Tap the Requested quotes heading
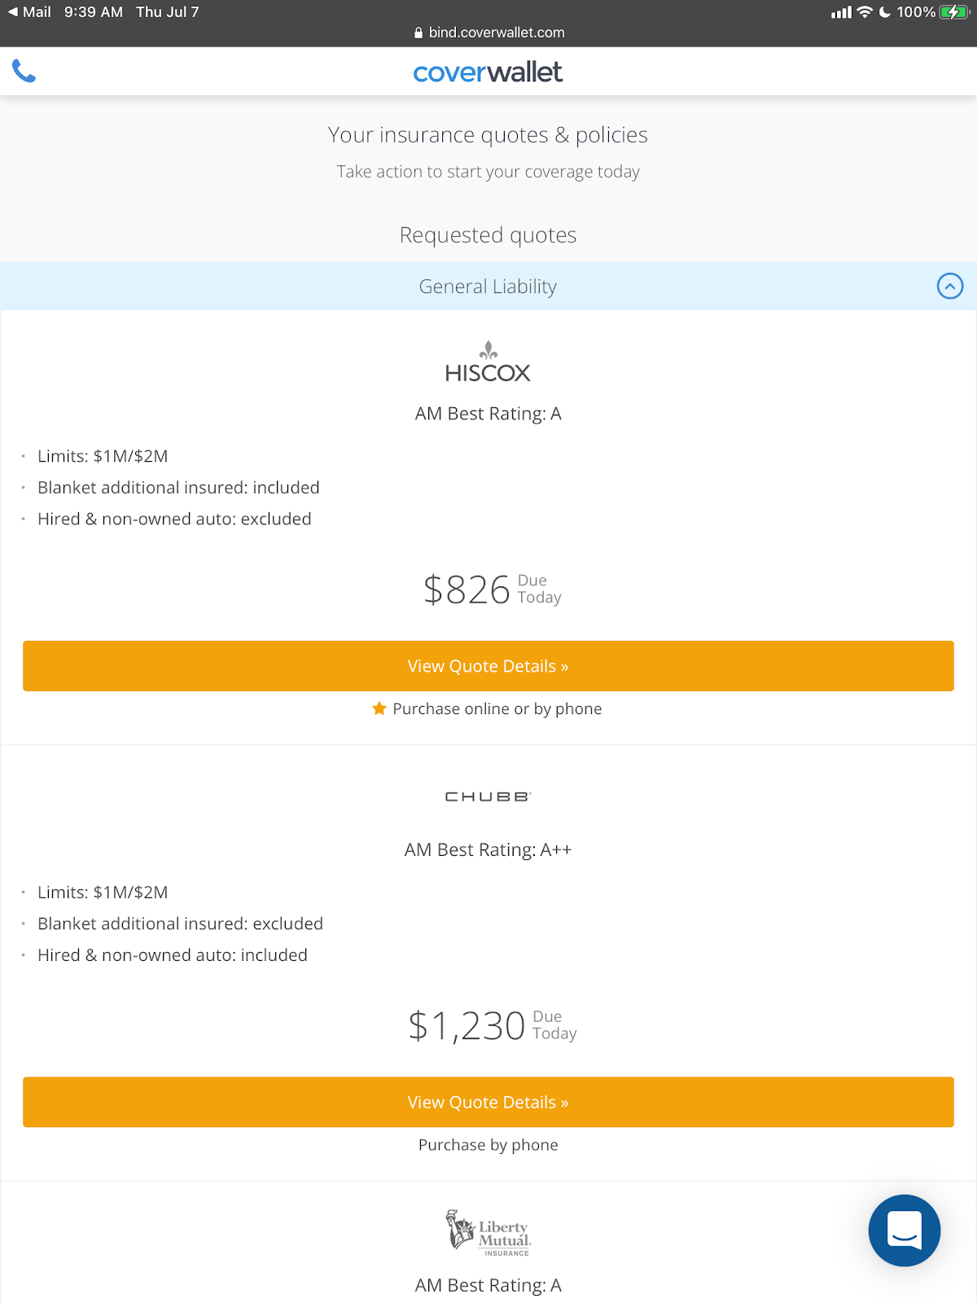Viewport: 977px width, 1303px height. tap(488, 235)
